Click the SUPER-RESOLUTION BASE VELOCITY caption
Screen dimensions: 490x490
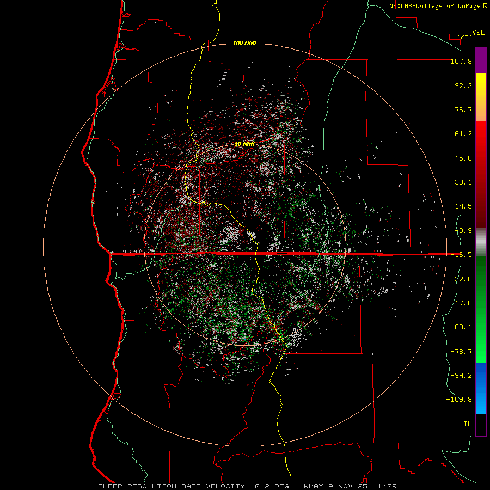coord(171,486)
